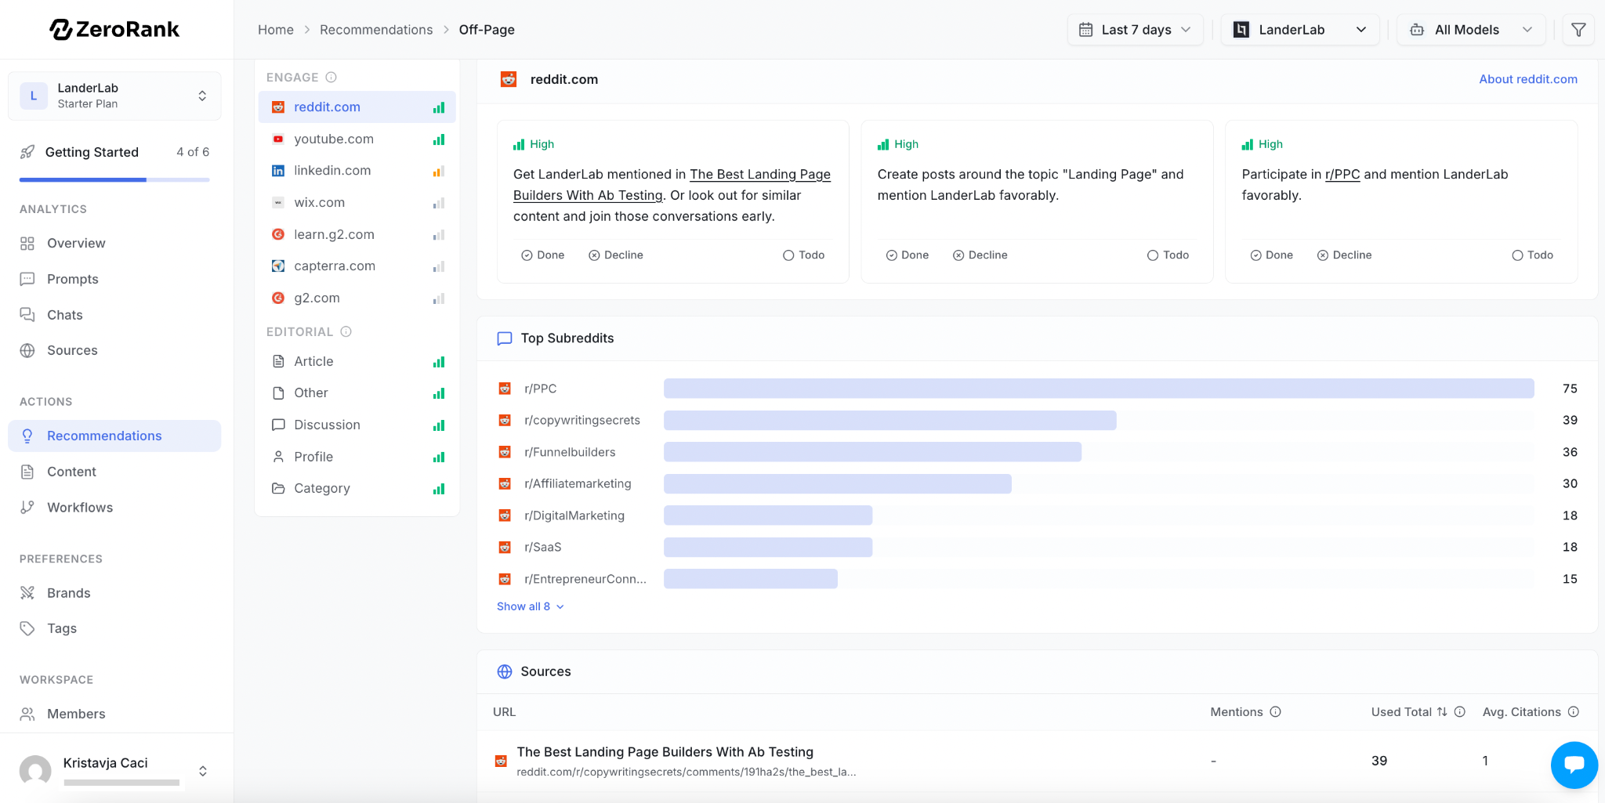Open the About reddit.com link
The height and width of the screenshot is (803, 1605).
(x=1527, y=79)
